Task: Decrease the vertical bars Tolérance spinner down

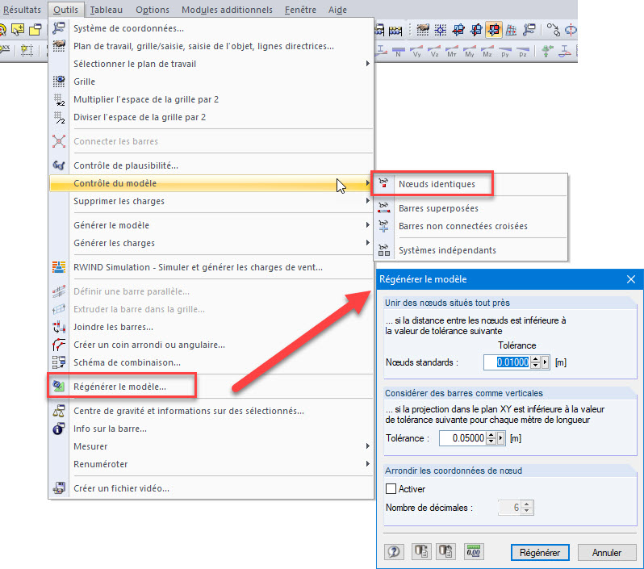Action: coord(491,441)
